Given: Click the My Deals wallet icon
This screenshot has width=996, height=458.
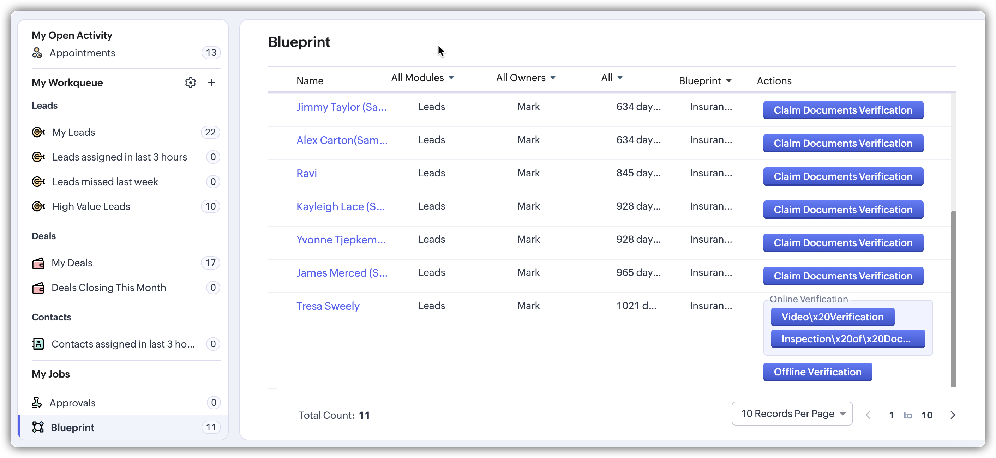Looking at the screenshot, I should click(38, 263).
